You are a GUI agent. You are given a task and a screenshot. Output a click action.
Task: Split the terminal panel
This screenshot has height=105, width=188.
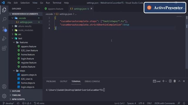pos(170,81)
